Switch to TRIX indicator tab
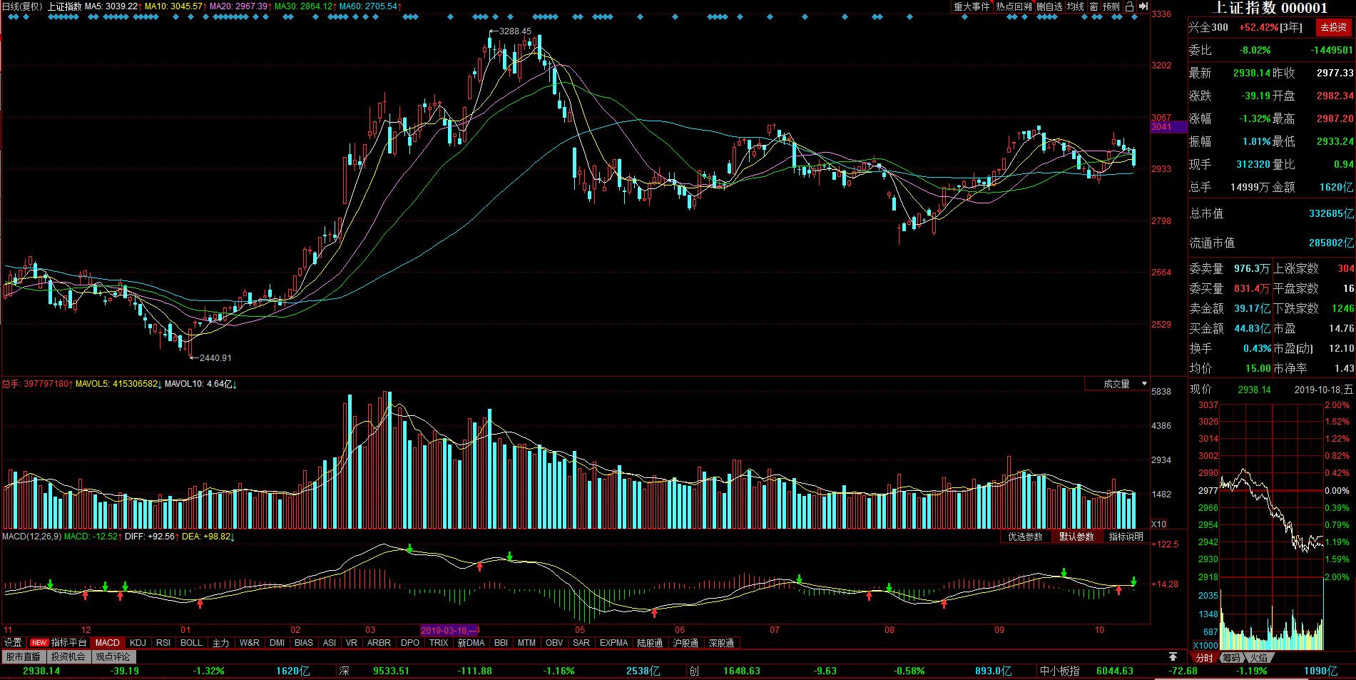This screenshot has width=1356, height=680. [x=439, y=643]
